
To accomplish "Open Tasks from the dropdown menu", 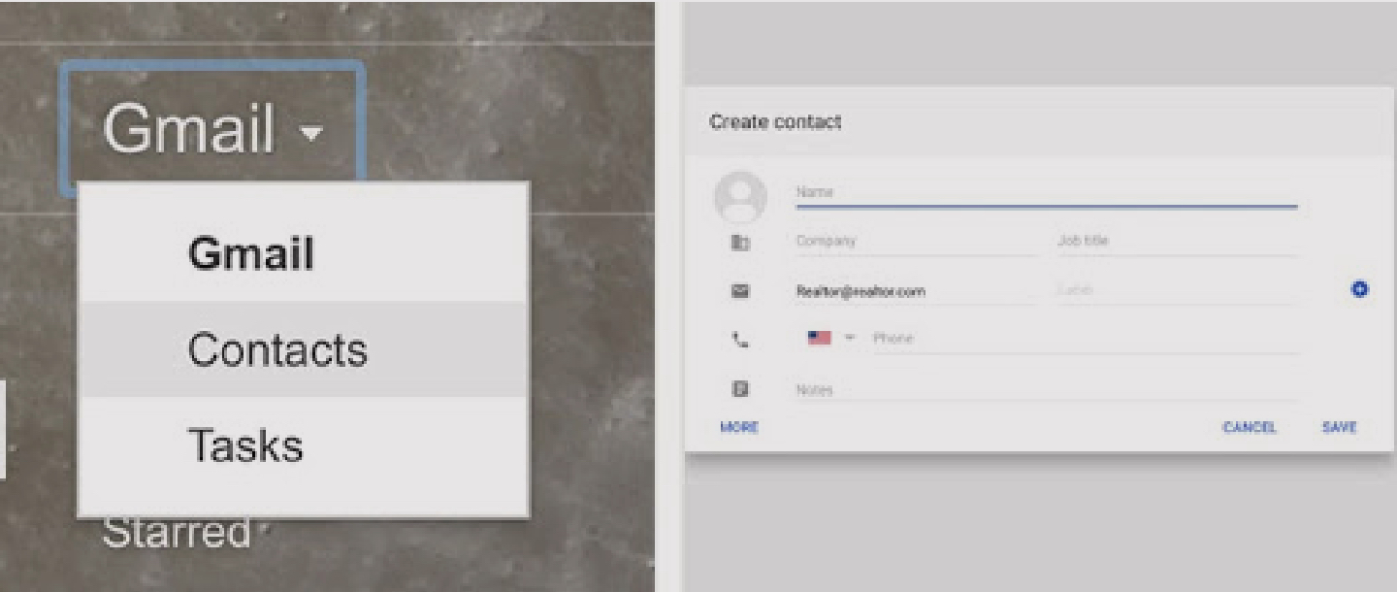I will pos(303,444).
